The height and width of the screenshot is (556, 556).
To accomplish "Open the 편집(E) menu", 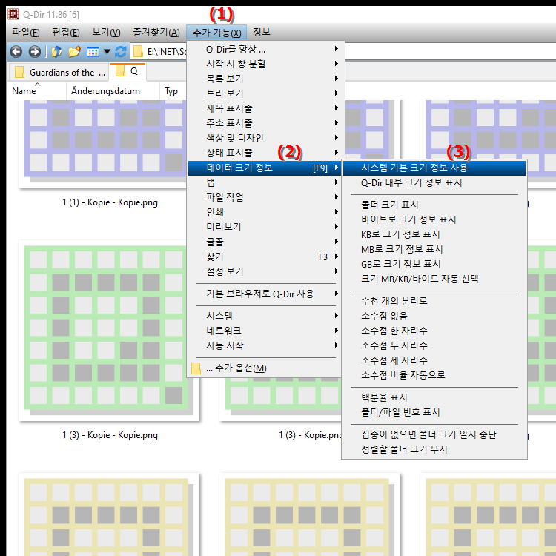I will coord(65,33).
